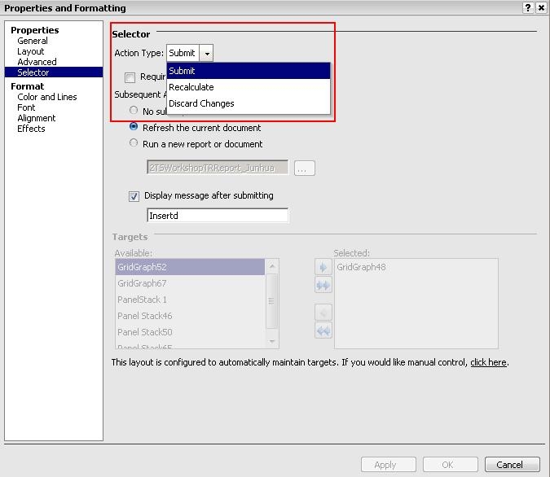This screenshot has height=477, width=550.
Task: Click the add-all double arrow button
Action: point(323,285)
